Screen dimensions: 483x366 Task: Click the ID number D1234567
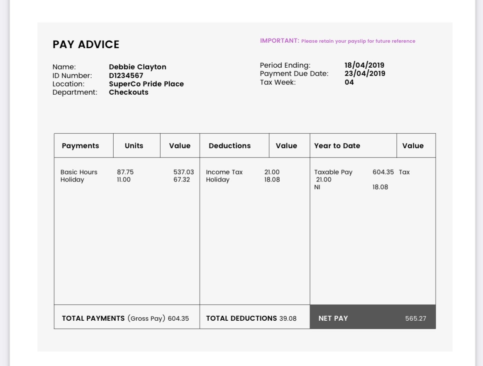tap(126, 76)
